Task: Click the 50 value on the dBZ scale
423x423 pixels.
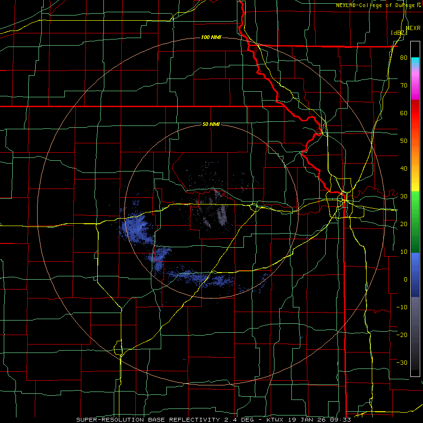Action: 404,141
